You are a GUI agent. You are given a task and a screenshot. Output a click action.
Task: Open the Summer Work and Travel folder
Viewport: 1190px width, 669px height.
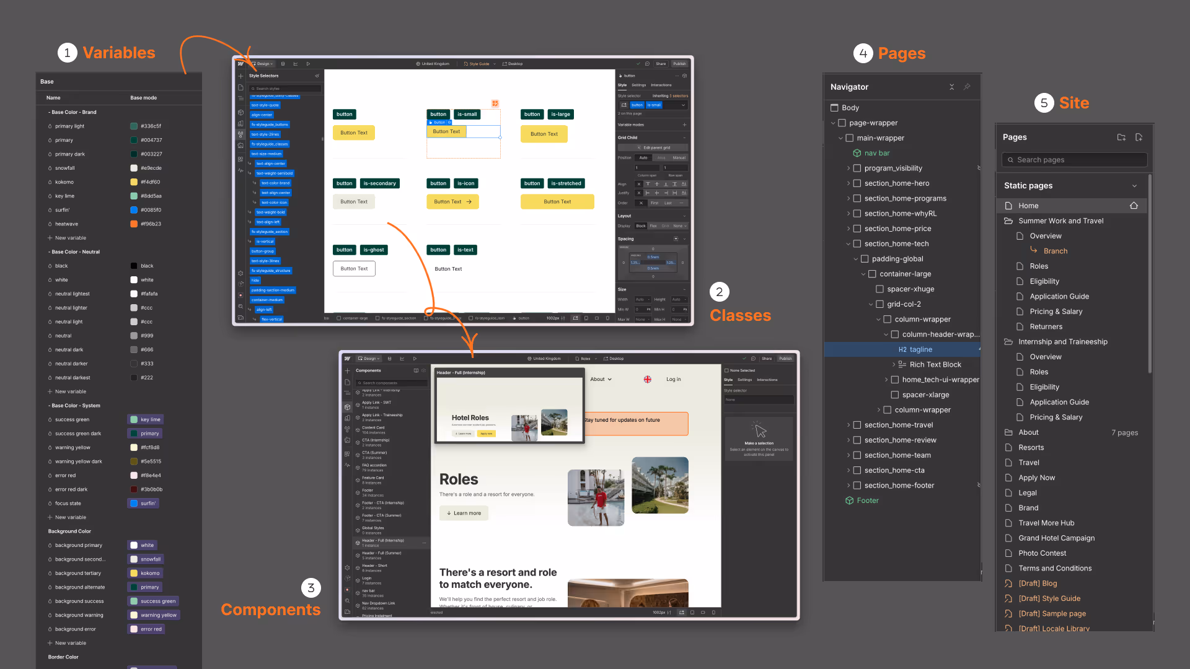click(1060, 221)
